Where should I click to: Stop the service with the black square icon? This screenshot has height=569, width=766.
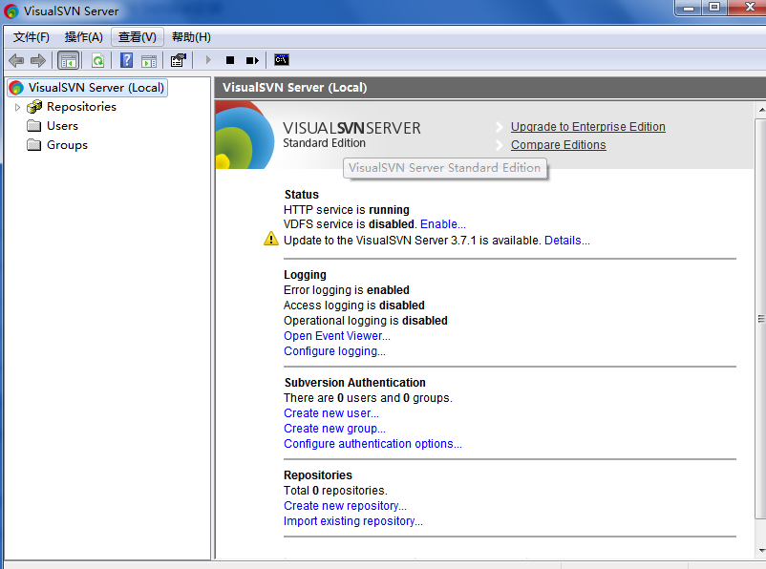(x=230, y=60)
